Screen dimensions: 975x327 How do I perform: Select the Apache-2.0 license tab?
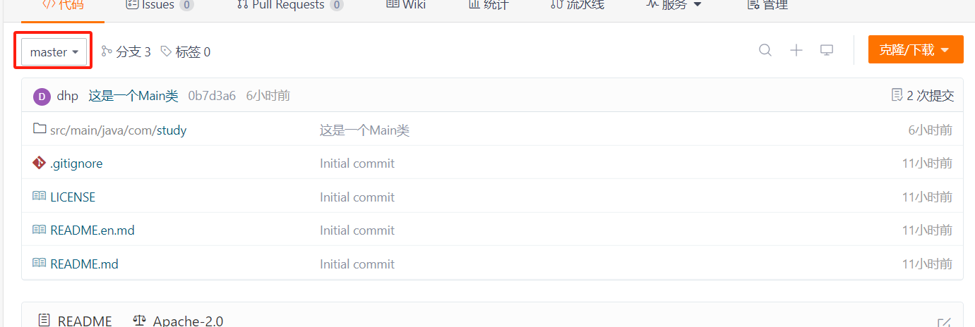coord(178,321)
